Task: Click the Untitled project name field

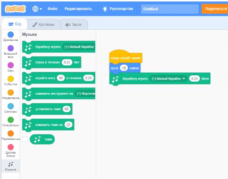Action: click(x=170, y=9)
